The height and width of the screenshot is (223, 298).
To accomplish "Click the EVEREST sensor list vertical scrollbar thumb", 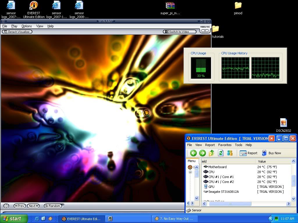I will tap(293, 180).
